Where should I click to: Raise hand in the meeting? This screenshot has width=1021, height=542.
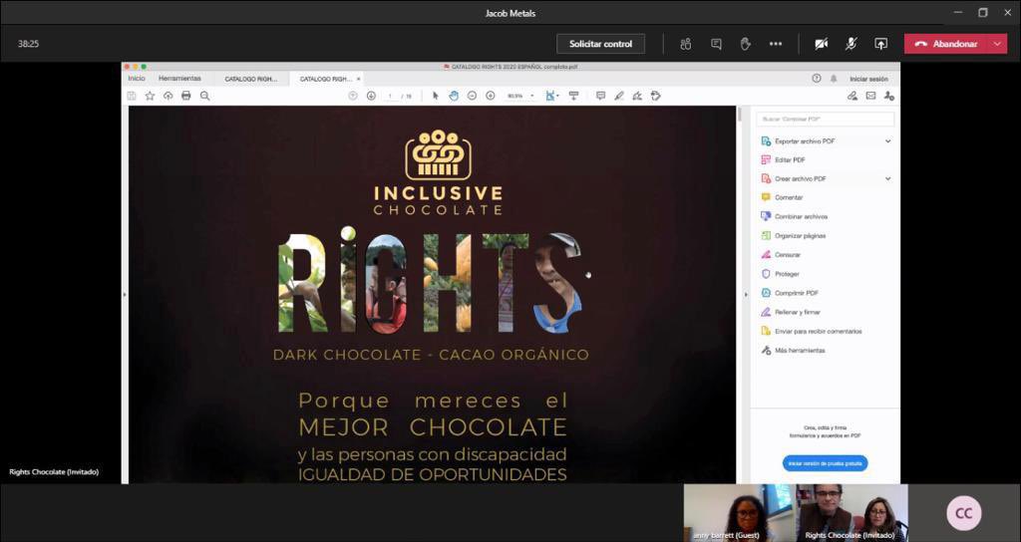746,44
